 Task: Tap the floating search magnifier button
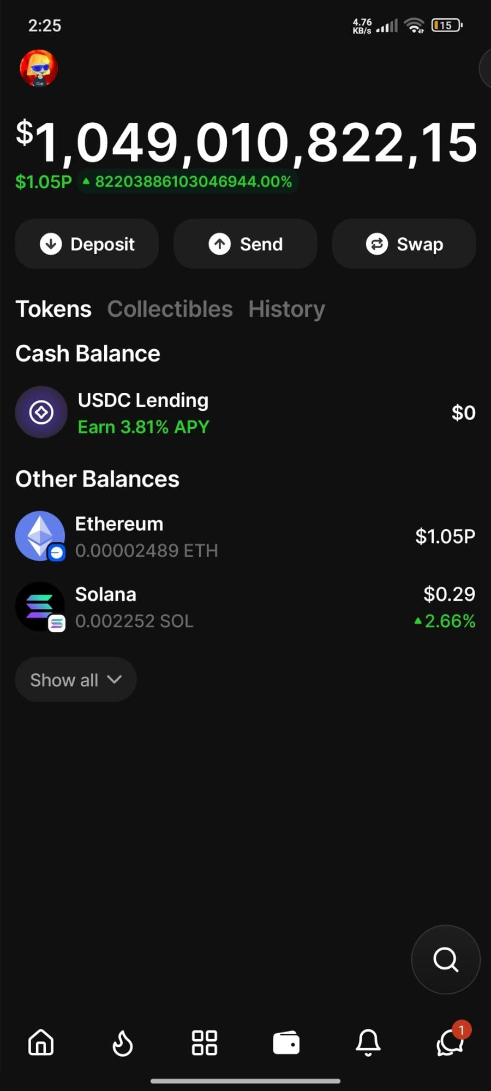446,959
